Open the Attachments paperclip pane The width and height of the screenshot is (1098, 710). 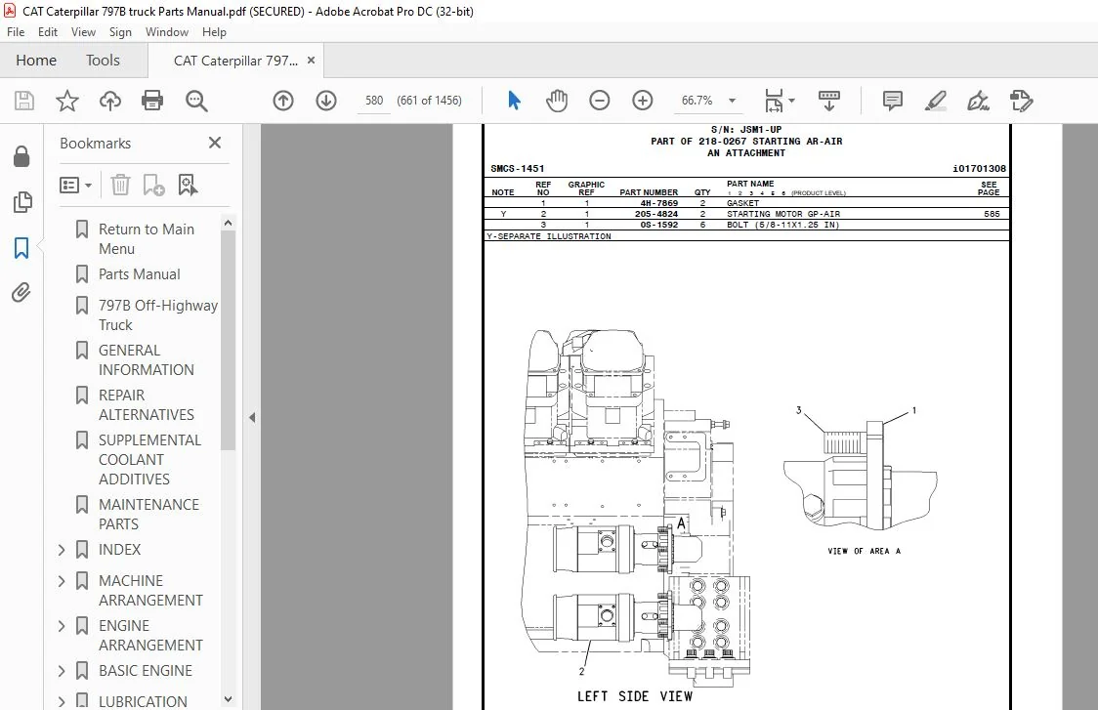coord(21,292)
